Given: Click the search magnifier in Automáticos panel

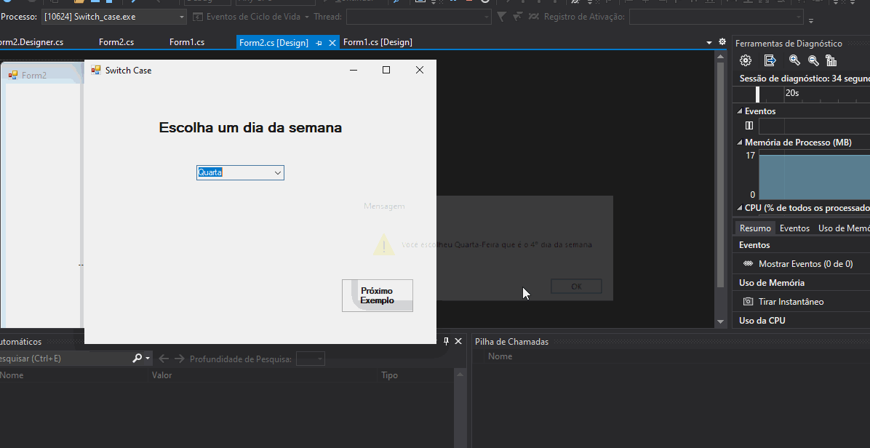Looking at the screenshot, I should point(137,358).
